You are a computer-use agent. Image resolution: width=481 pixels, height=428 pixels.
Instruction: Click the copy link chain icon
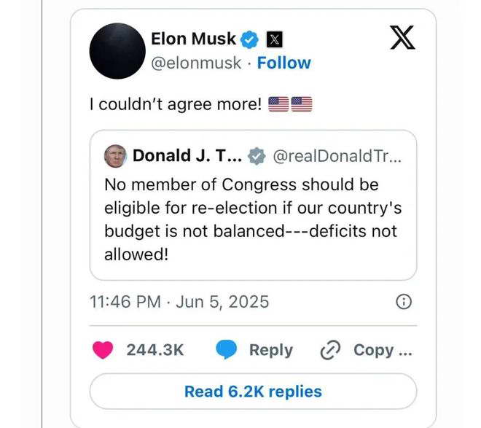point(331,350)
